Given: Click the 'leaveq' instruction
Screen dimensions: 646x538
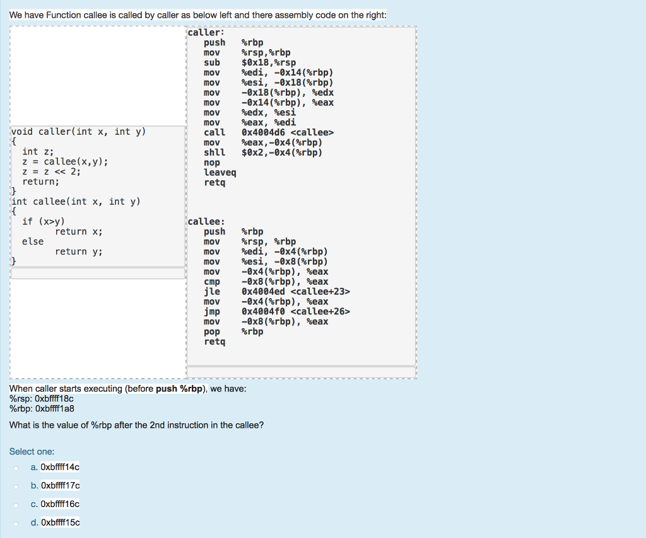Looking at the screenshot, I should click(x=220, y=173).
